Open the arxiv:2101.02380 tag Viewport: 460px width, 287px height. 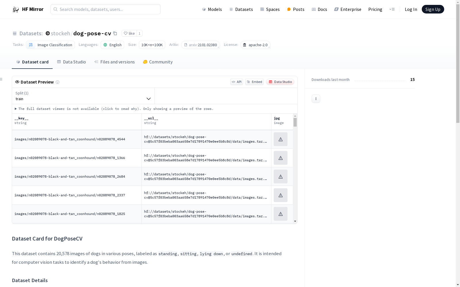(x=200, y=45)
